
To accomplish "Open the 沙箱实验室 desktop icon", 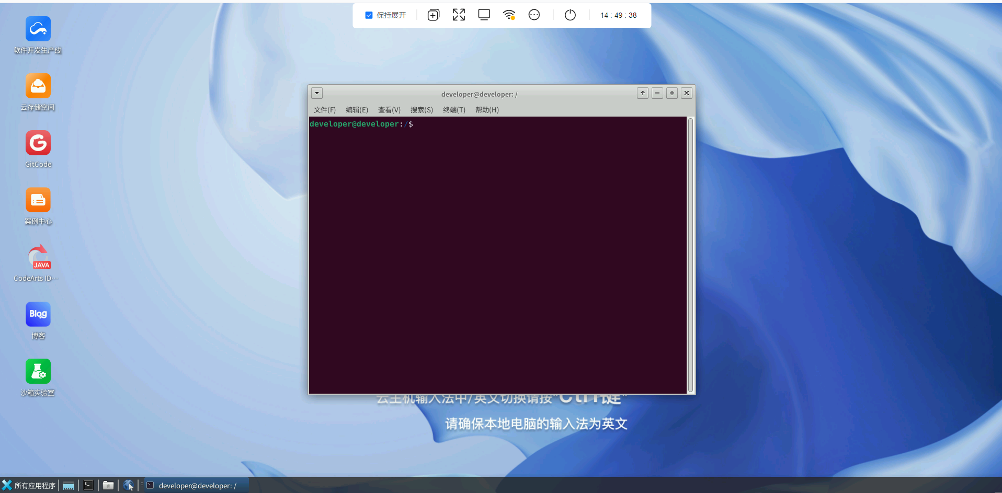I will pos(38,371).
